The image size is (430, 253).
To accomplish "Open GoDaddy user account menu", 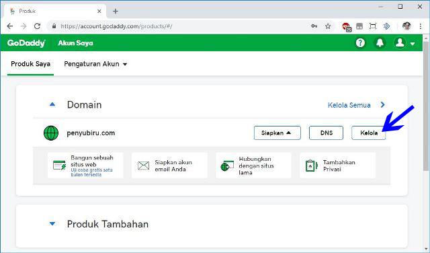I will [x=404, y=43].
